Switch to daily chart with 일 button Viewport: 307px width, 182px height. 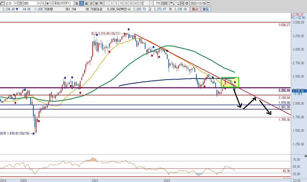[77, 3]
